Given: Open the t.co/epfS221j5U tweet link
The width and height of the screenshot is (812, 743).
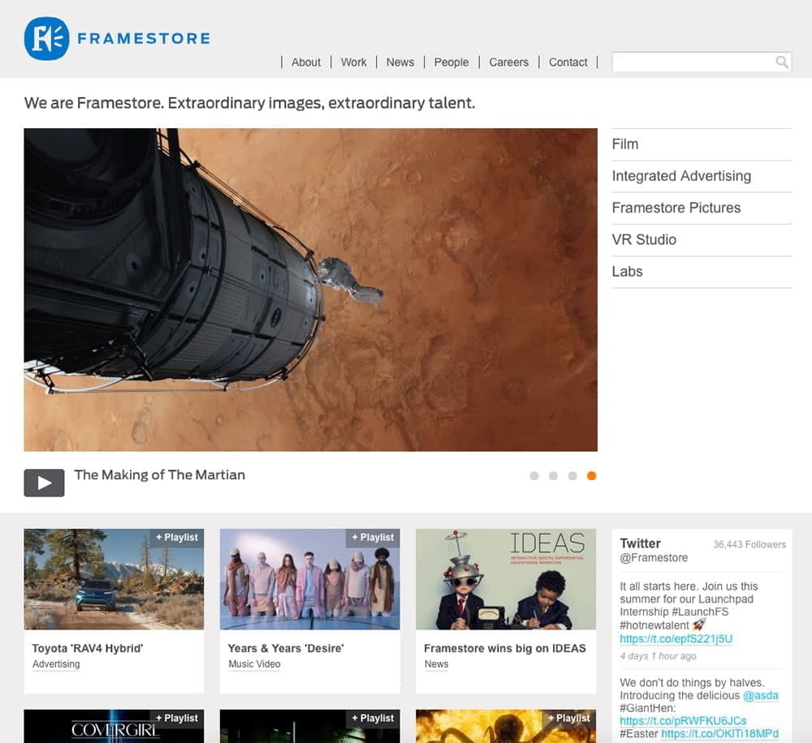Looking at the screenshot, I should [x=676, y=639].
